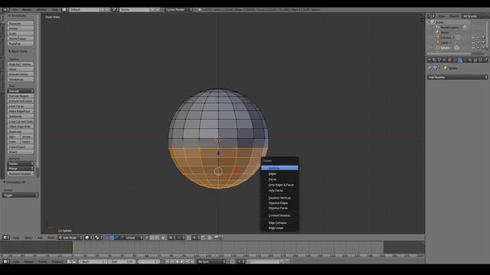
Task: Click the Remove Doubles button
Action: tap(21, 173)
